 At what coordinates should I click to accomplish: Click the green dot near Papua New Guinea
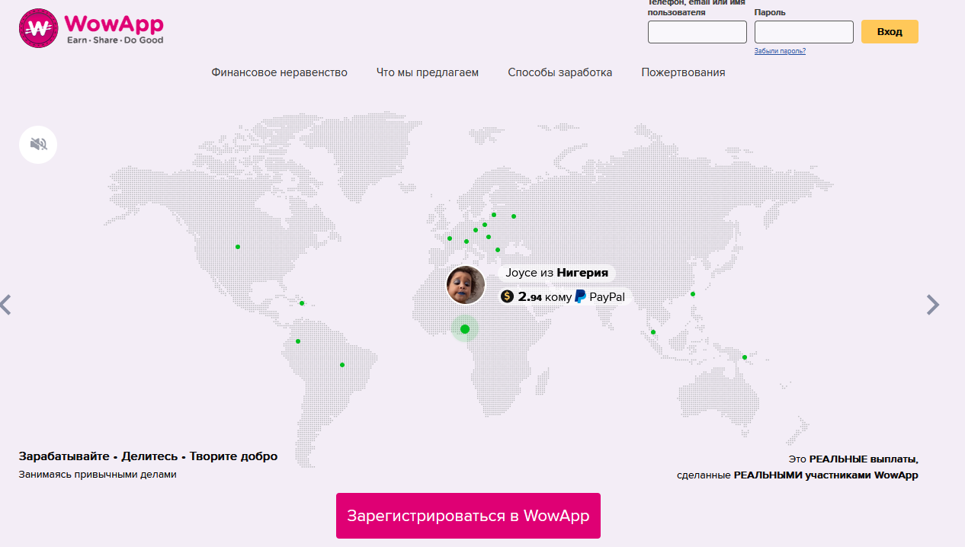(745, 357)
